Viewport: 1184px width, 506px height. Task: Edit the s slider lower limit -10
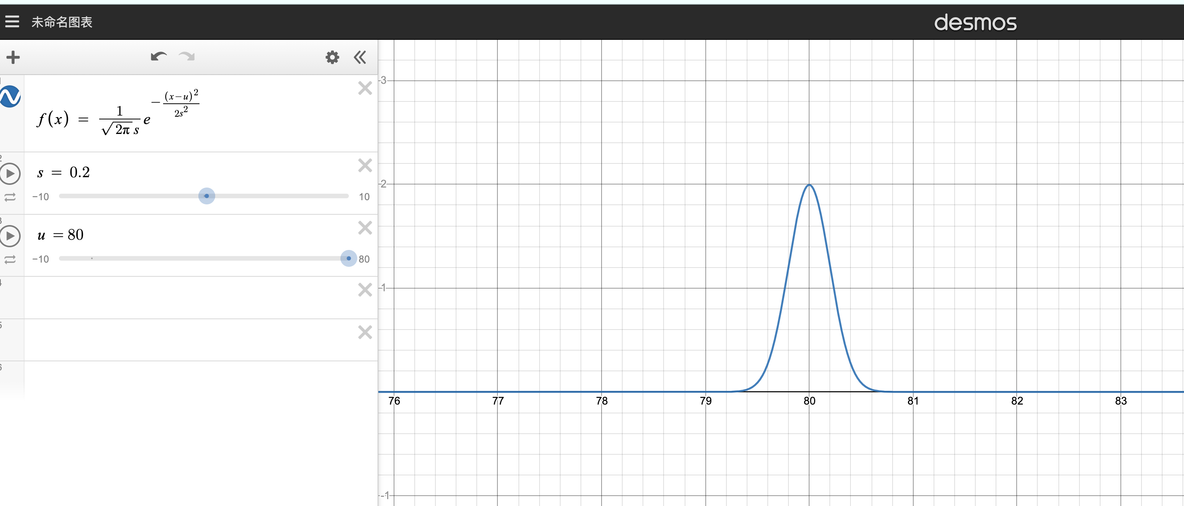tap(41, 197)
